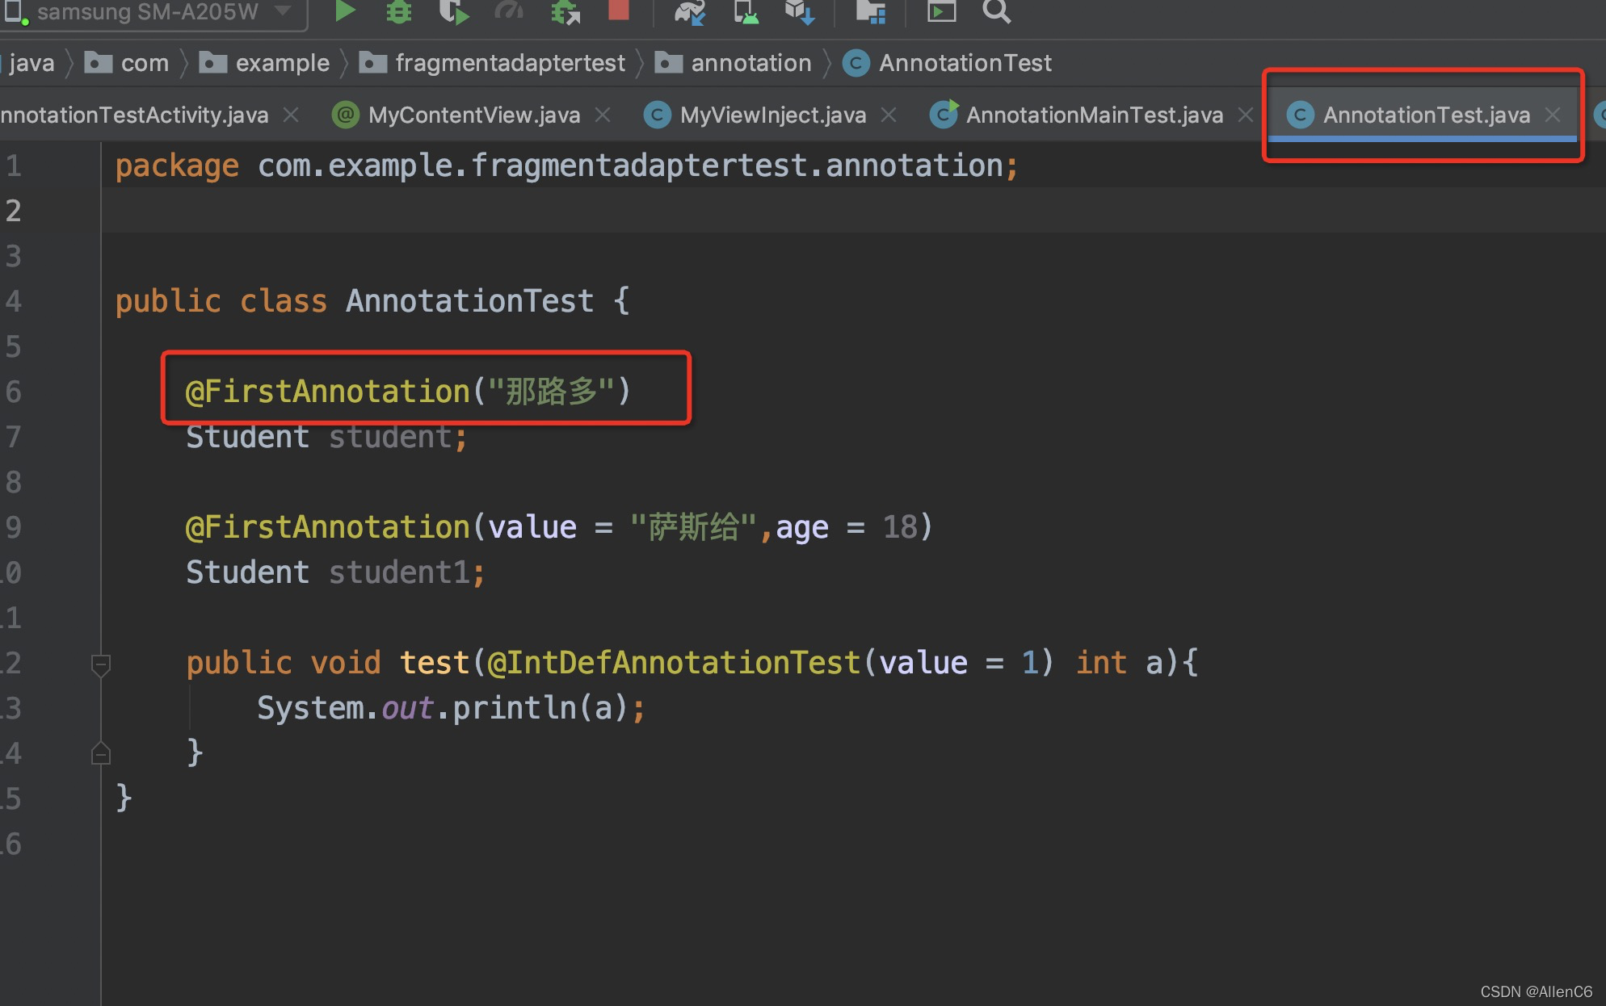
Task: Click the AnnotationTest class breadcrumb
Action: [x=948, y=63]
